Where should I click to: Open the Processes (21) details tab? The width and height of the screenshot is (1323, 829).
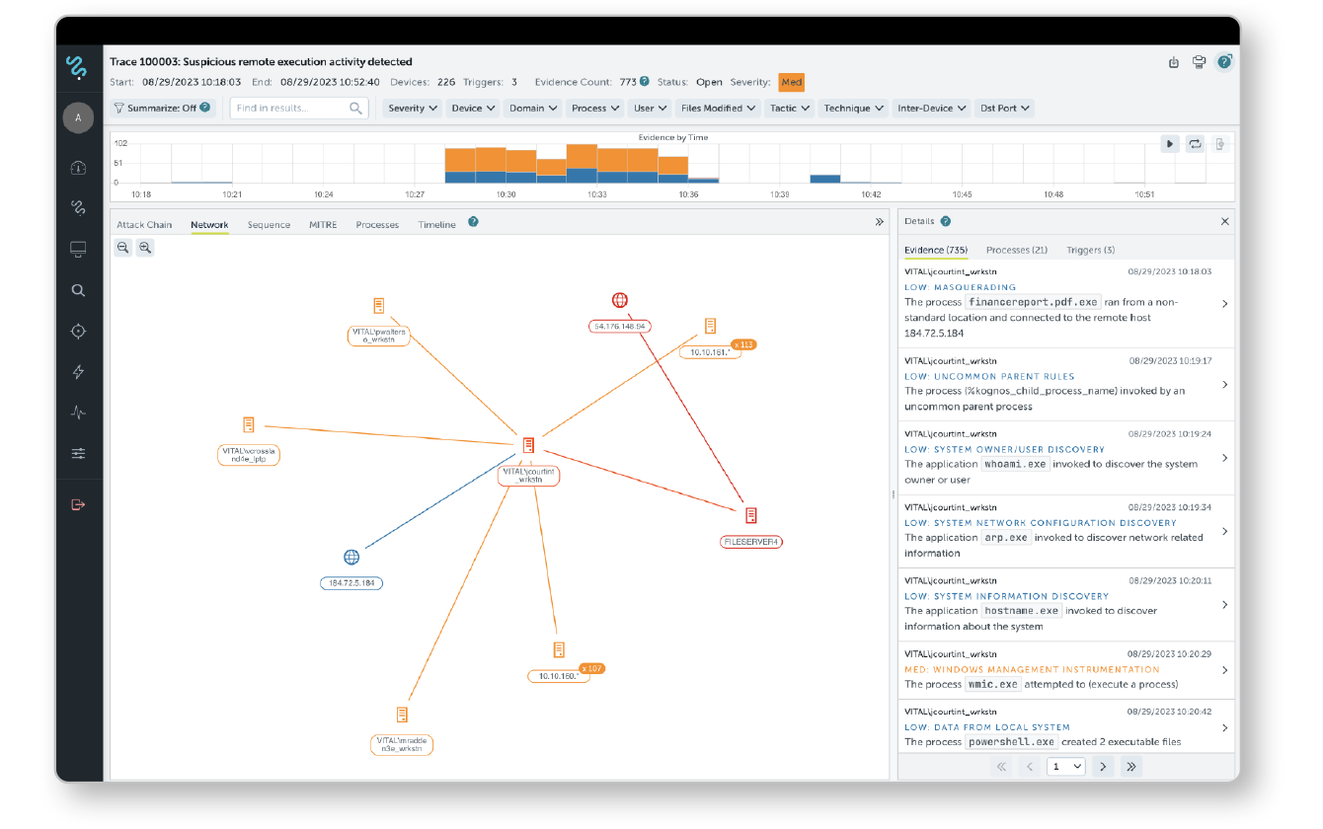(1016, 250)
